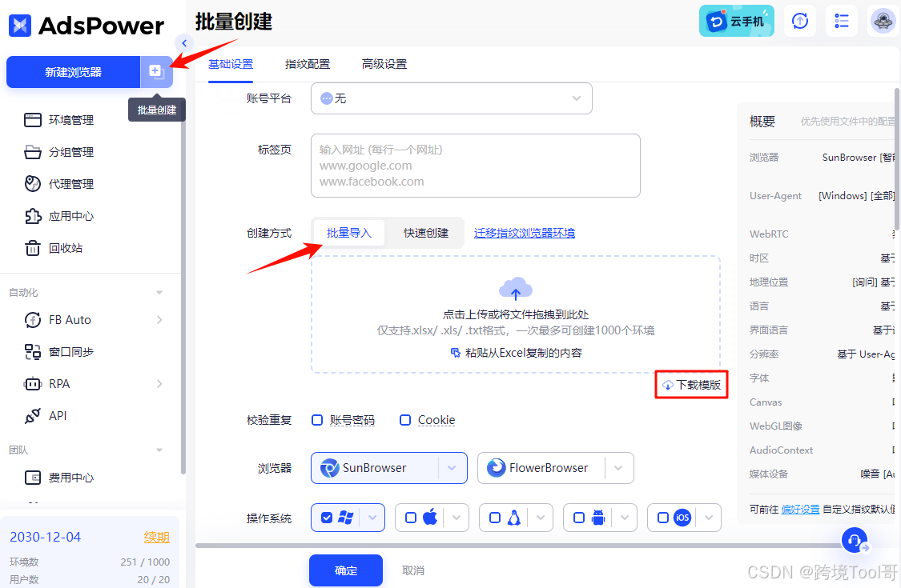Open 偏好设置 link in summary panel
The height and width of the screenshot is (588, 901).
800,510
